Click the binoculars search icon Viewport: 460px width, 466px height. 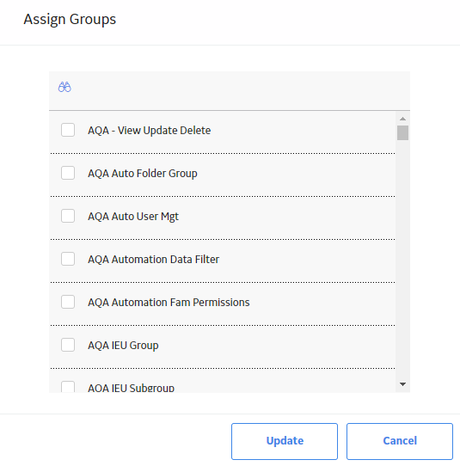[64, 87]
